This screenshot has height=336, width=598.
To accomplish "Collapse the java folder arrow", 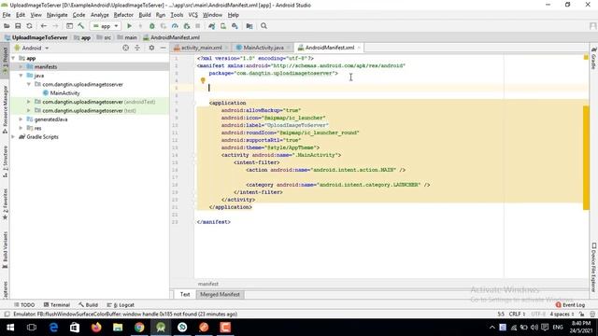I will coord(21,76).
